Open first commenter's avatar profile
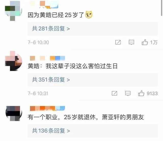Image resolution: width=163 pixels, height=141 pixels. [13, 11]
